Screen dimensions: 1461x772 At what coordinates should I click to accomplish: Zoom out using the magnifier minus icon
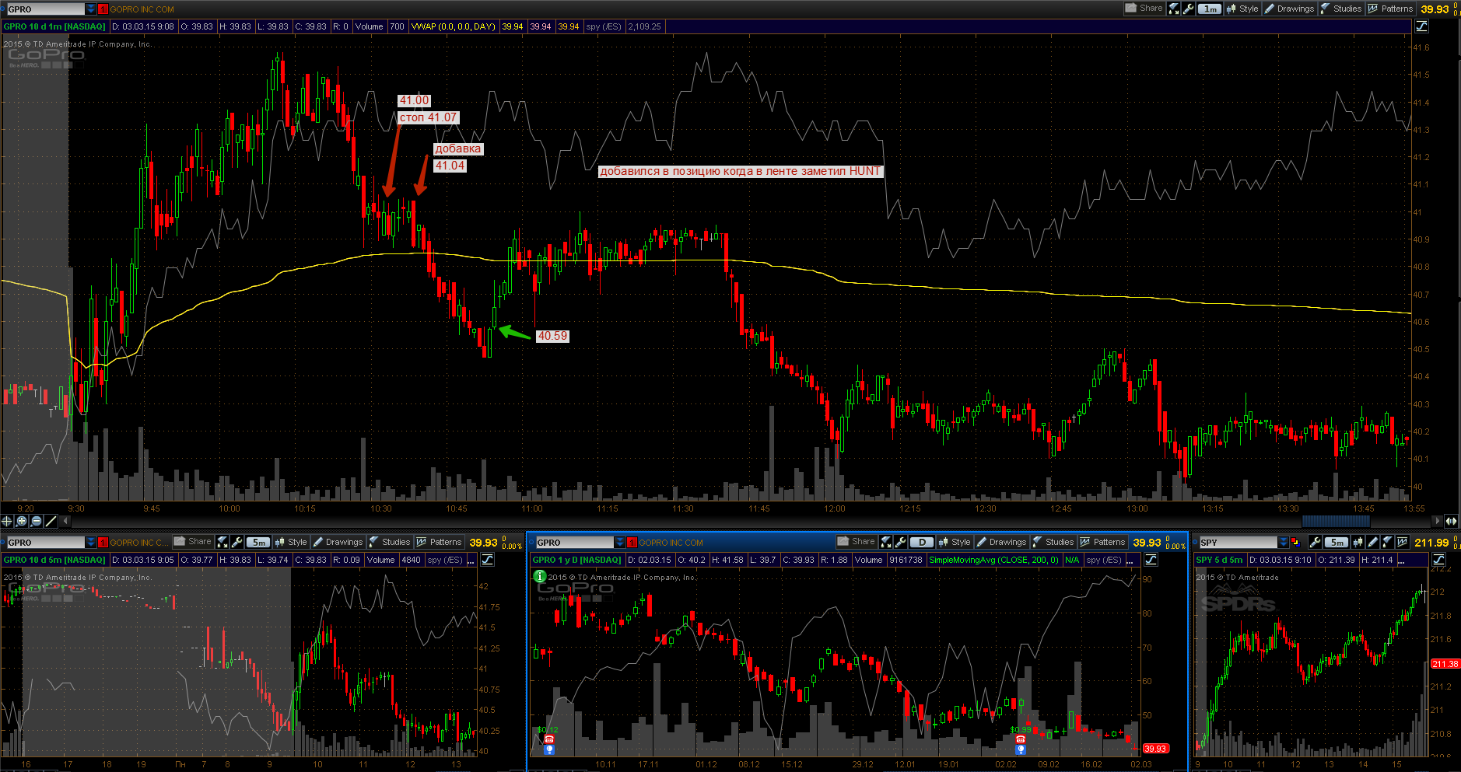coord(37,521)
